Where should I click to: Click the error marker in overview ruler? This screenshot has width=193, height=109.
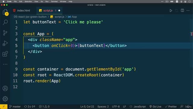(x=191, y=34)
